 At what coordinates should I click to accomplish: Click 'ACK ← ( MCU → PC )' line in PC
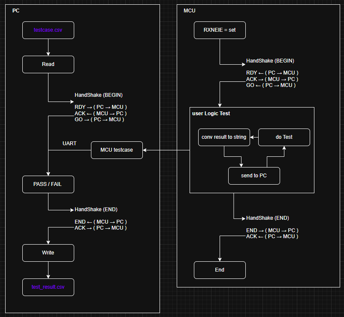pos(100,113)
